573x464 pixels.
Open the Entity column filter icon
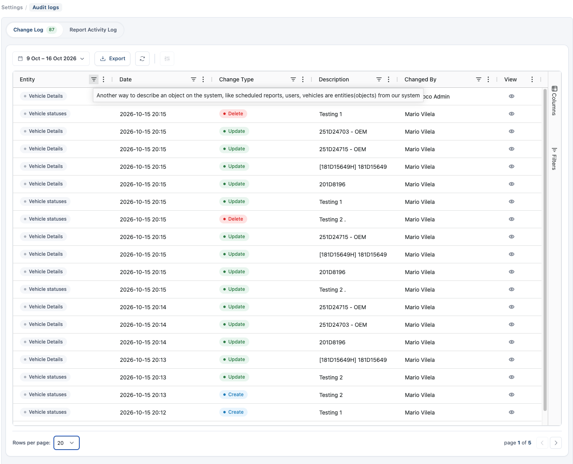click(x=94, y=79)
